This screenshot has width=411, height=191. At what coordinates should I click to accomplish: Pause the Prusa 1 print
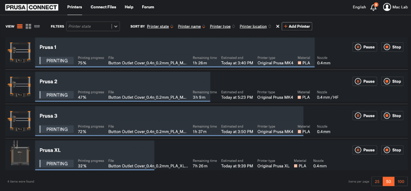pyautogui.click(x=365, y=47)
